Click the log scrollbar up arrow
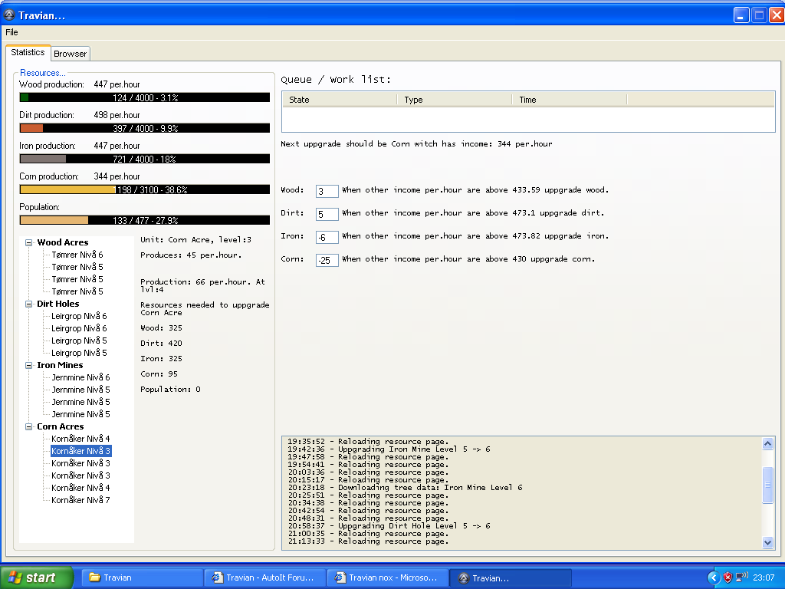This screenshot has width=785, height=589. tap(767, 443)
